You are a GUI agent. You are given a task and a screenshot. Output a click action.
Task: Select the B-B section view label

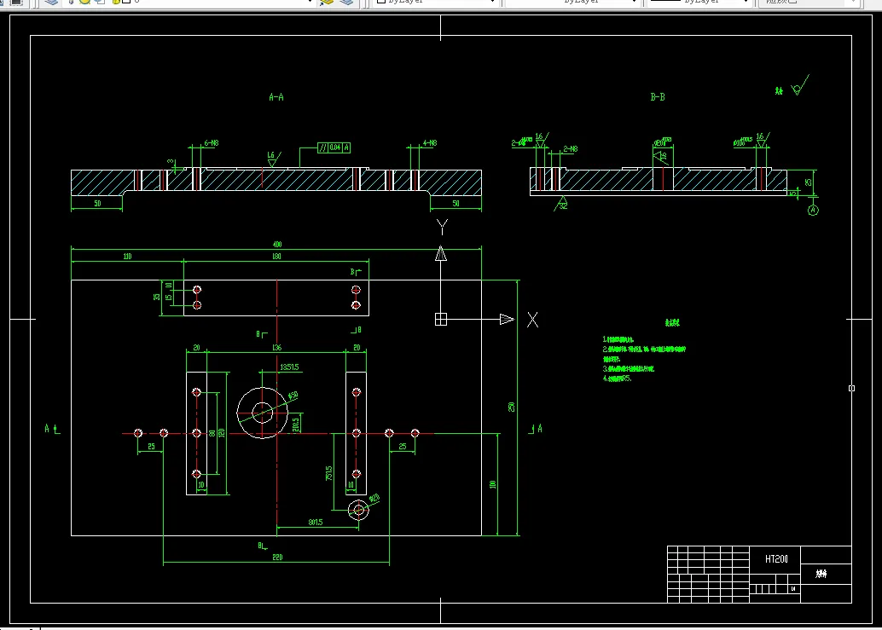658,97
